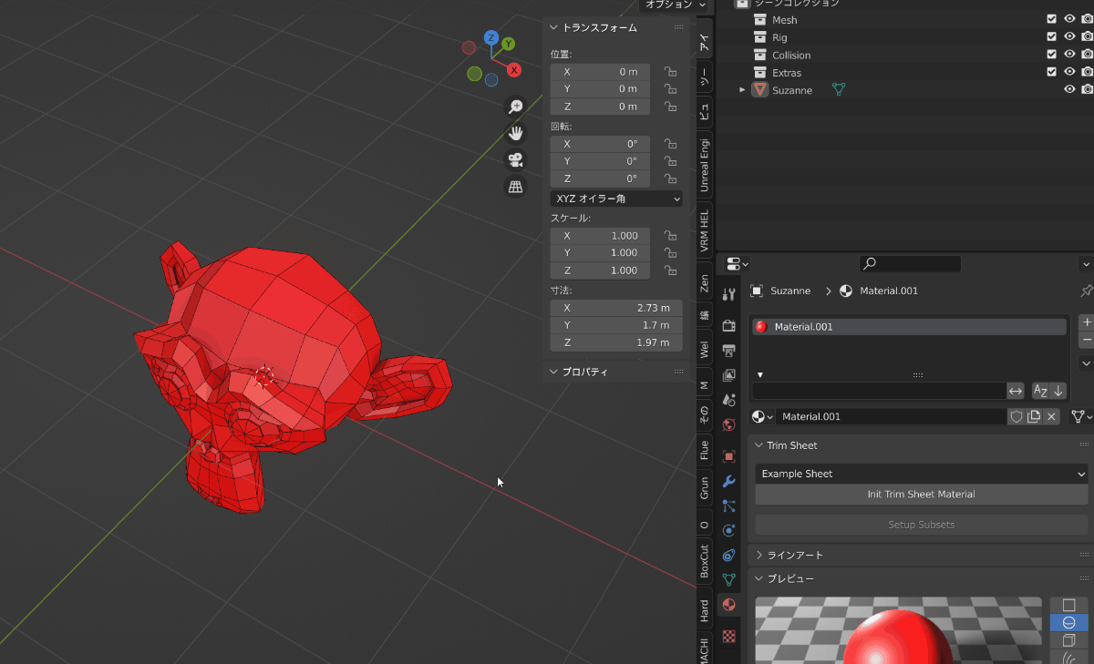Click the plus button to add a material slot
The width and height of the screenshot is (1094, 664).
pos(1086,322)
